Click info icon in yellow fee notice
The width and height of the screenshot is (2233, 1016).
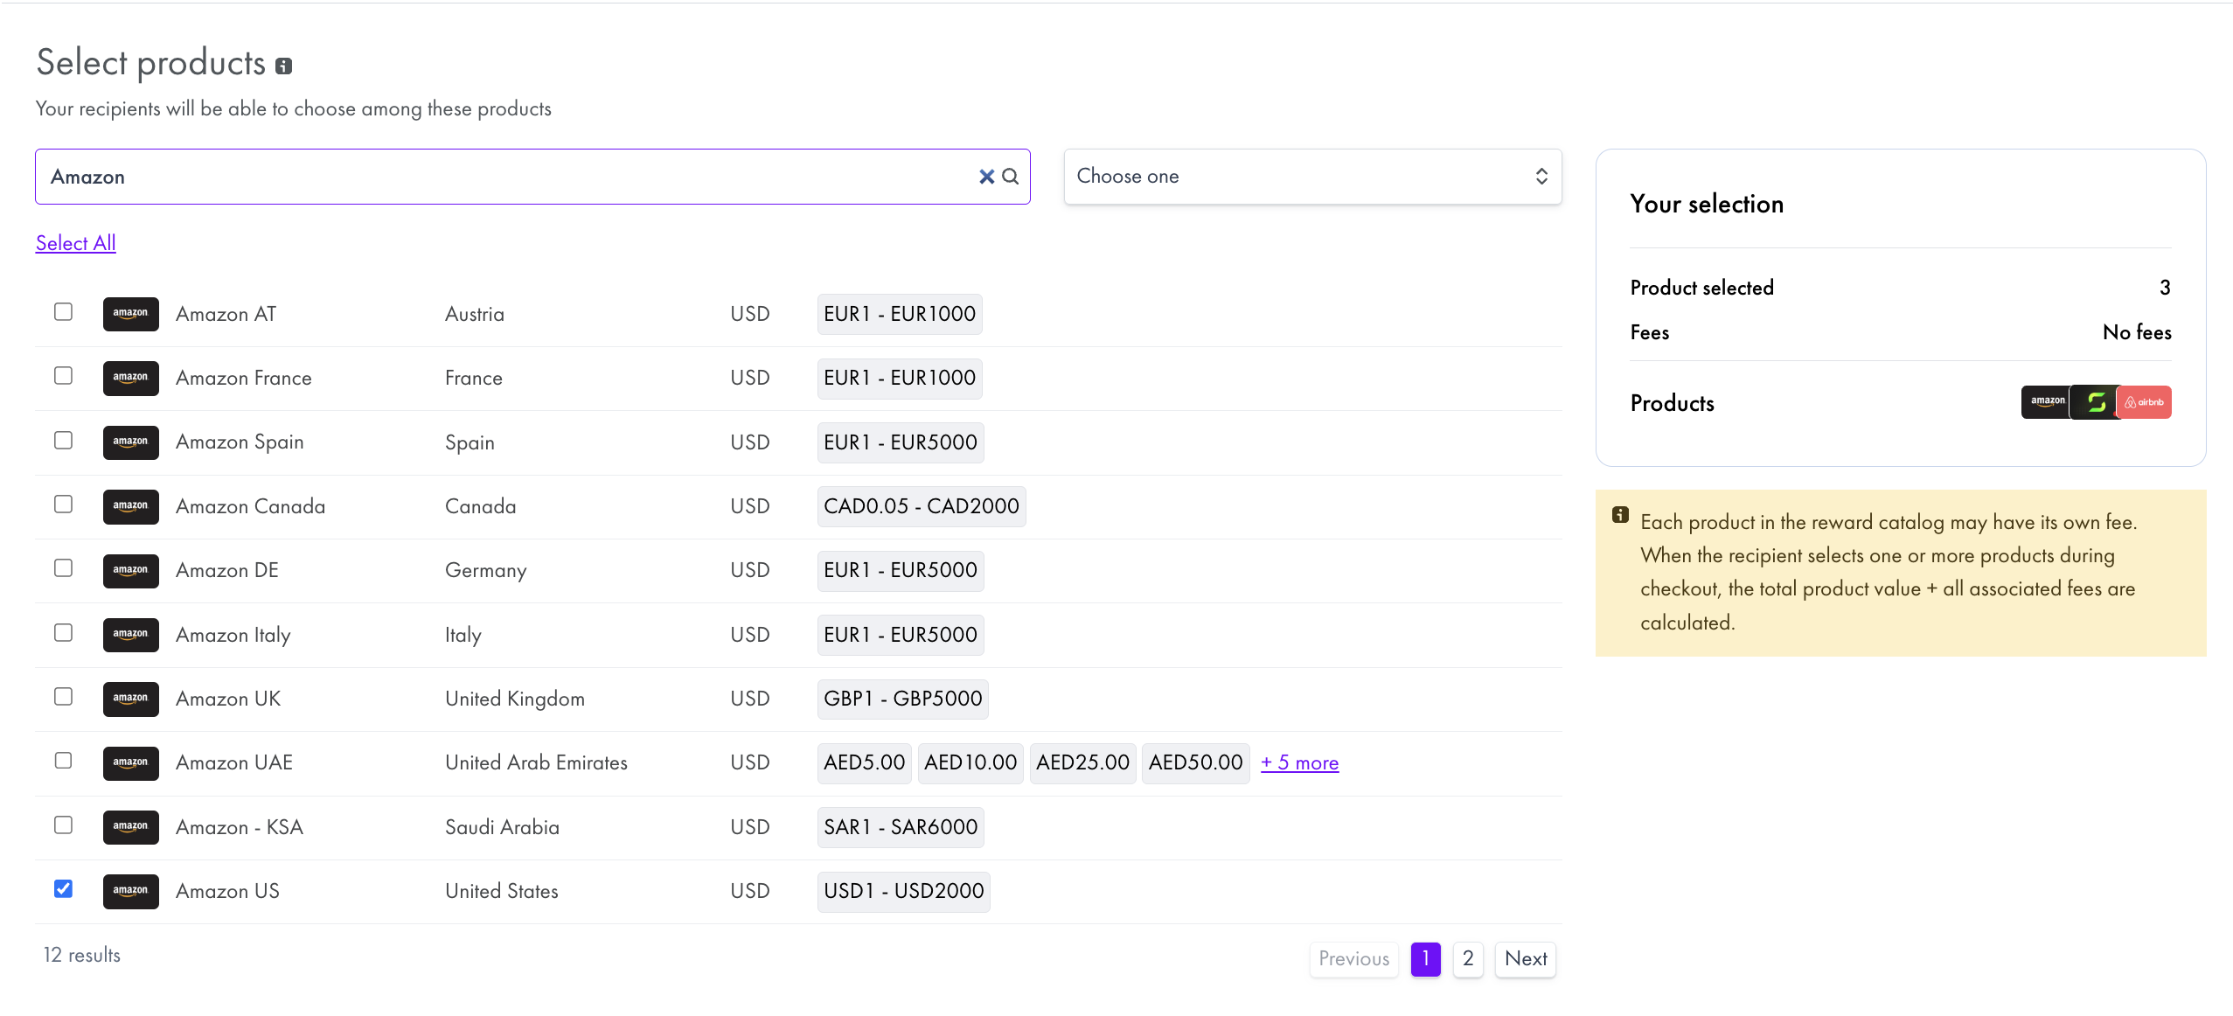[x=1620, y=514]
